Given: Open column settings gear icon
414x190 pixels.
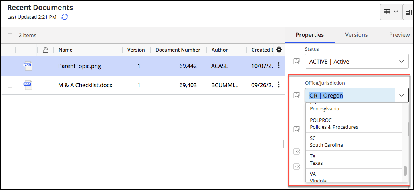Looking at the screenshot, I should pyautogui.click(x=279, y=50).
